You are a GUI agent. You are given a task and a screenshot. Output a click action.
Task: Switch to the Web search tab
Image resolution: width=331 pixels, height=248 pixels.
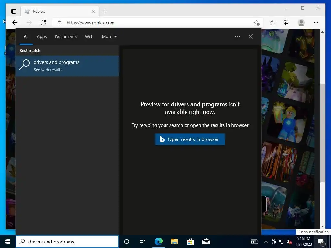pyautogui.click(x=89, y=37)
